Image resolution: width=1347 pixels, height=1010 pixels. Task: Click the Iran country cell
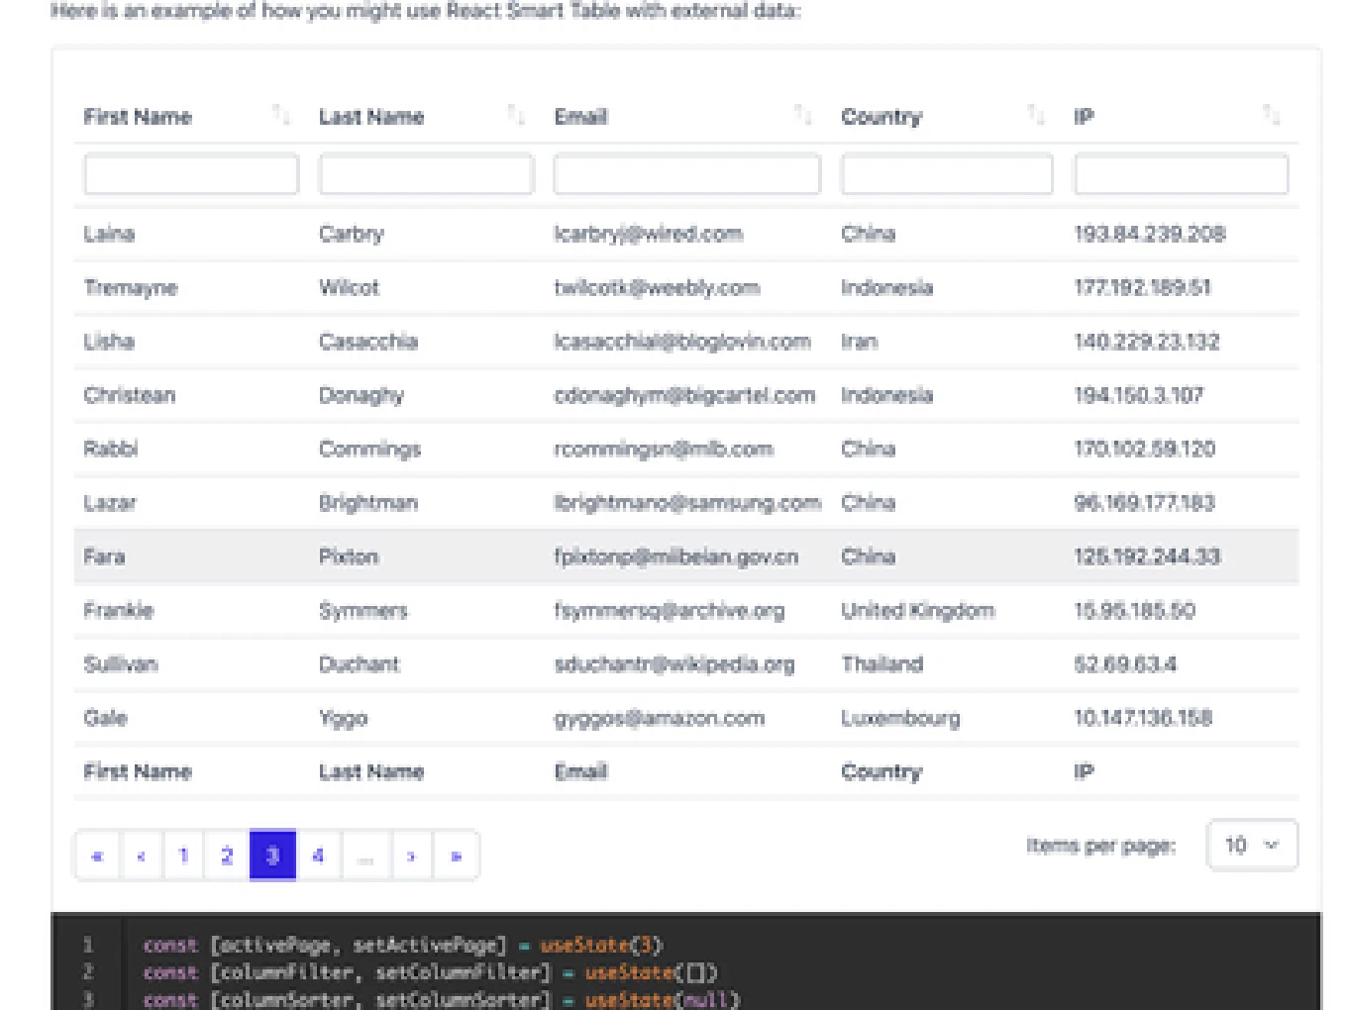point(860,342)
